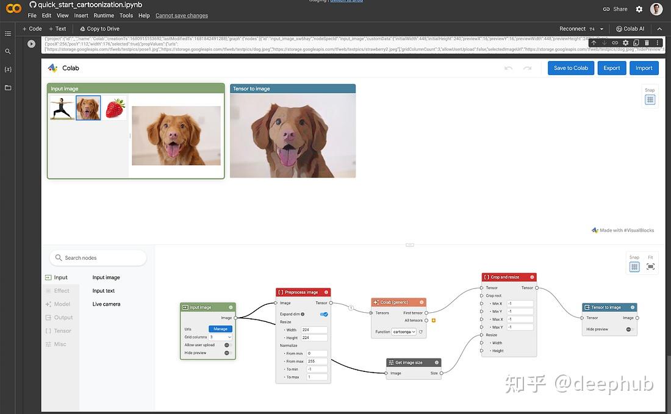
Task: Click the notebook settings gear icon
Action: click(x=639, y=9)
